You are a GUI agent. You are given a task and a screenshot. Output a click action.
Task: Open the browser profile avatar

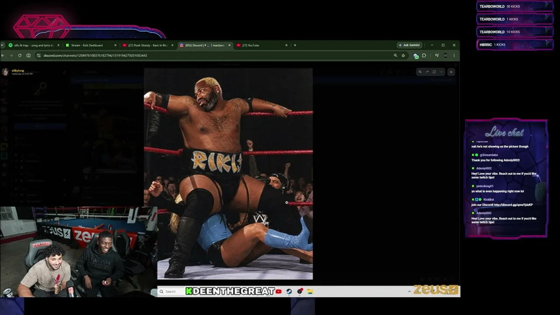click(445, 56)
